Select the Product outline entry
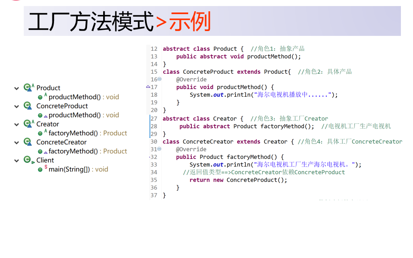This screenshot has height=258, width=413. click(x=48, y=88)
